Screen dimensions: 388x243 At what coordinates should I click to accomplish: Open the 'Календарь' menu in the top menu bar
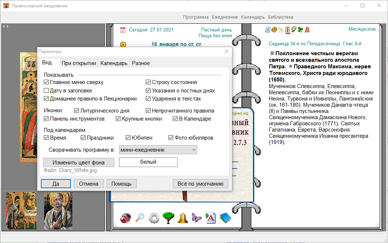pos(253,17)
